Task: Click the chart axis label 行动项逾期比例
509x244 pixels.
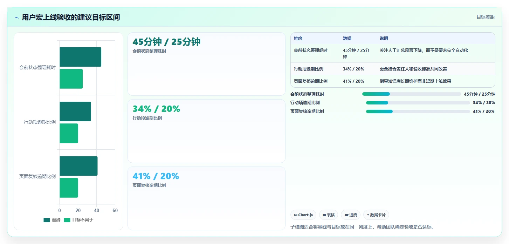Action: tap(40, 122)
